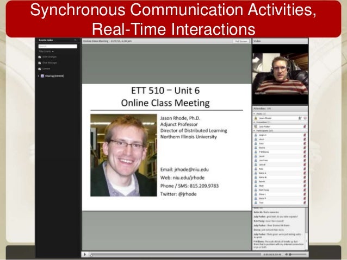This screenshot has height=260, width=347.
Task: Click person icon next to Bob Posey
Action: click(x=256, y=190)
